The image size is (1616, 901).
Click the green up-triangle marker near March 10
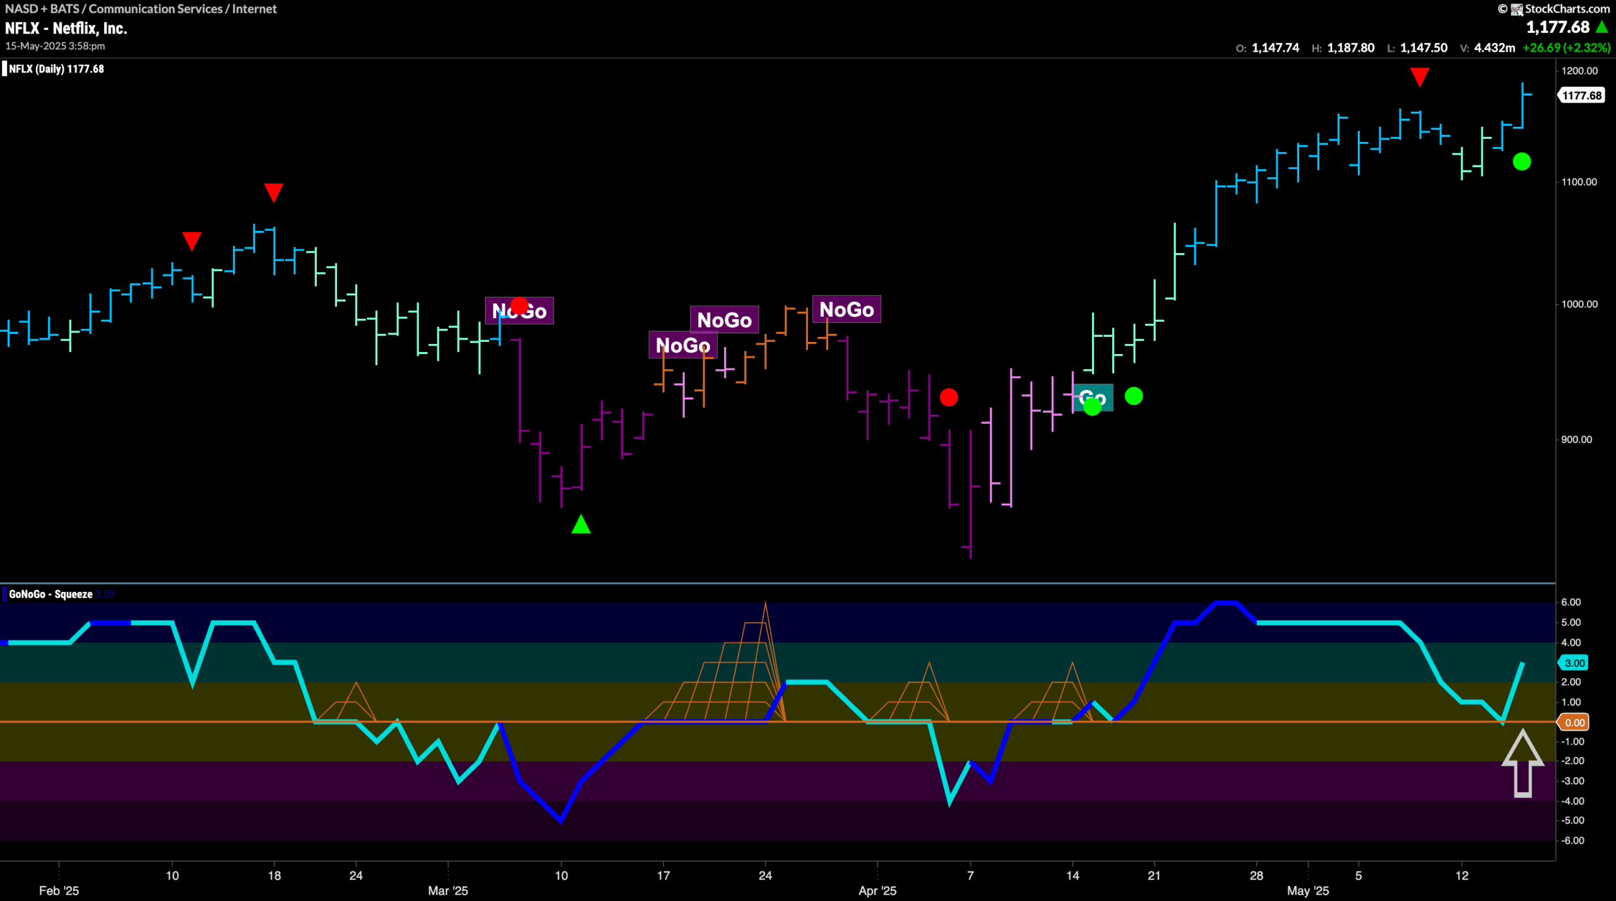(x=581, y=524)
